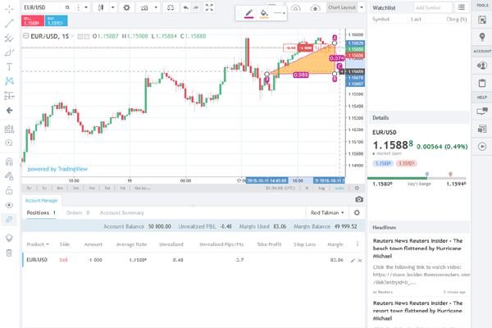492x328 pixels.
Task: Toggle the chart sync link icon
Action: (9, 220)
